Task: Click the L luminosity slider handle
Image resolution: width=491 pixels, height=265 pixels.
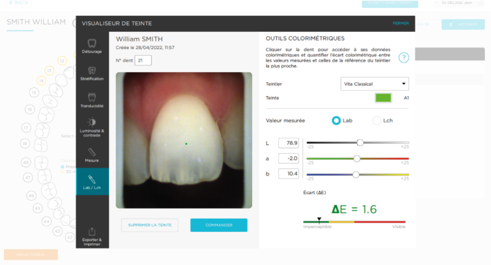Action: [x=360, y=143]
